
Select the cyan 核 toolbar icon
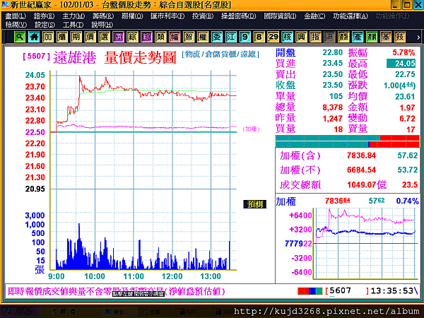[x=287, y=37]
